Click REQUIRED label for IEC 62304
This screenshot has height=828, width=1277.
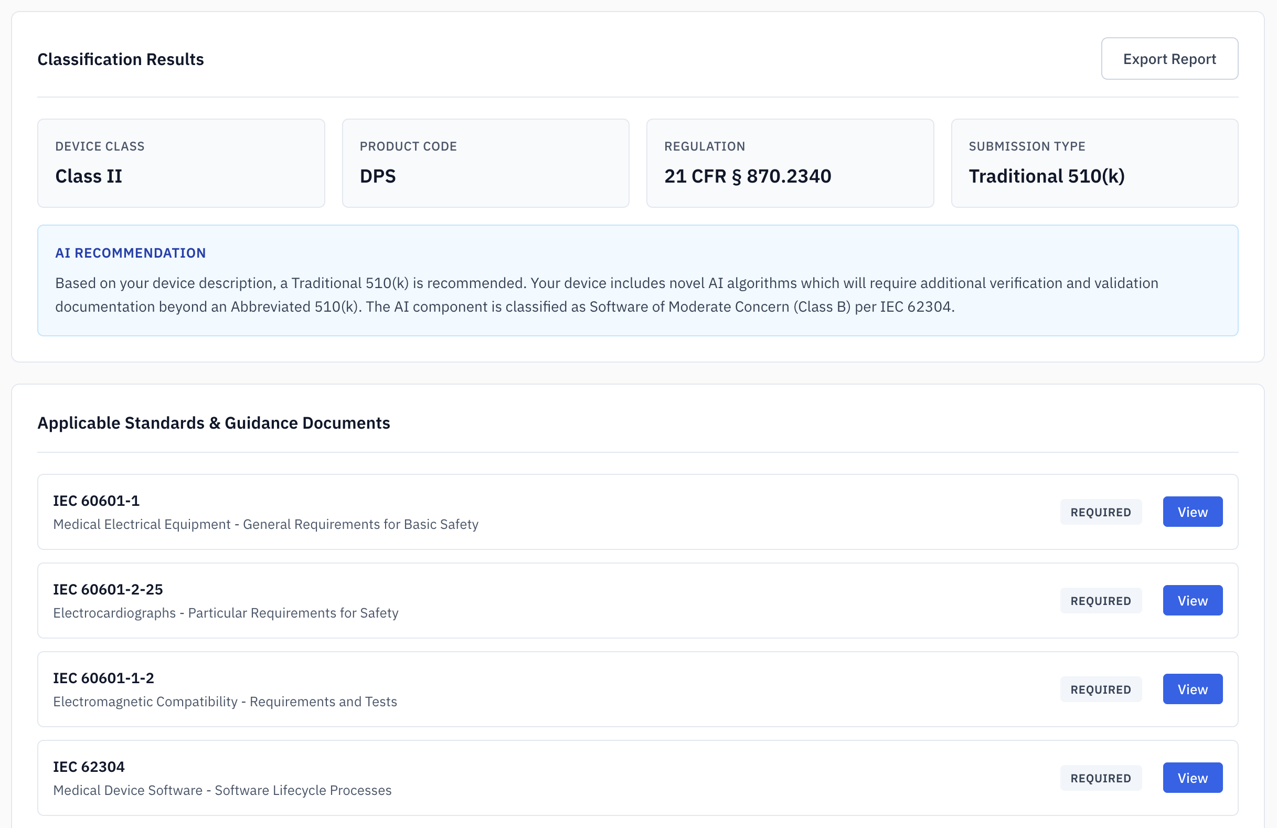pyautogui.click(x=1101, y=778)
